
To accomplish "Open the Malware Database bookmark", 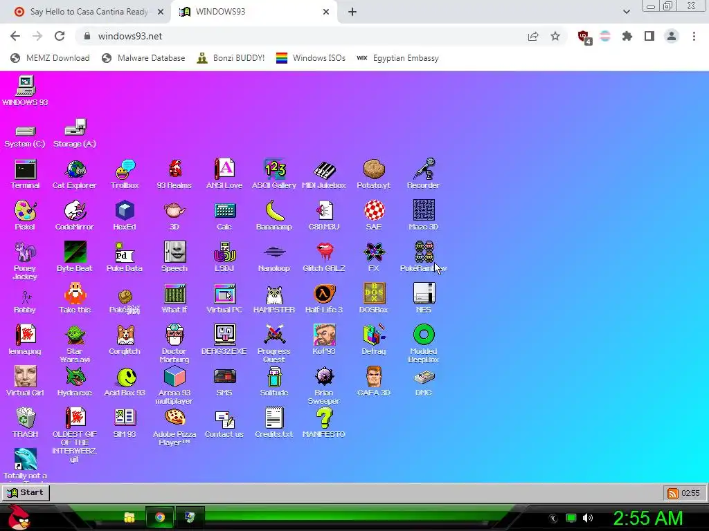I will pyautogui.click(x=143, y=58).
